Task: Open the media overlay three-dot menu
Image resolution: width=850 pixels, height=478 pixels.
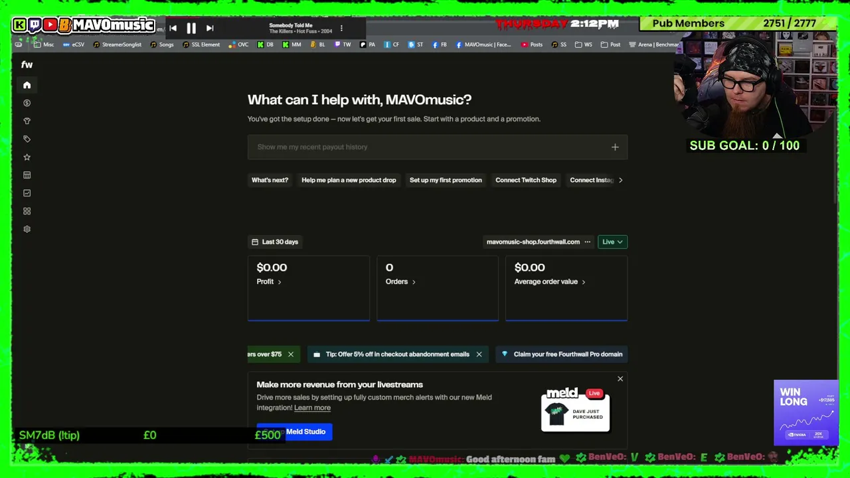Action: [341, 28]
